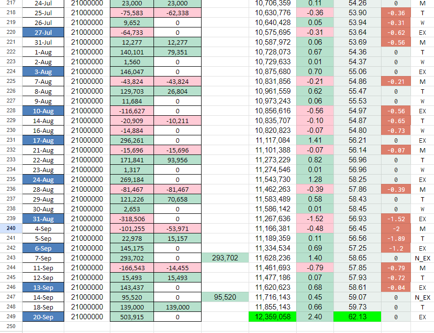Select the 10-Aug date cell
The width and height of the screenshot is (434, 333).
(43, 111)
